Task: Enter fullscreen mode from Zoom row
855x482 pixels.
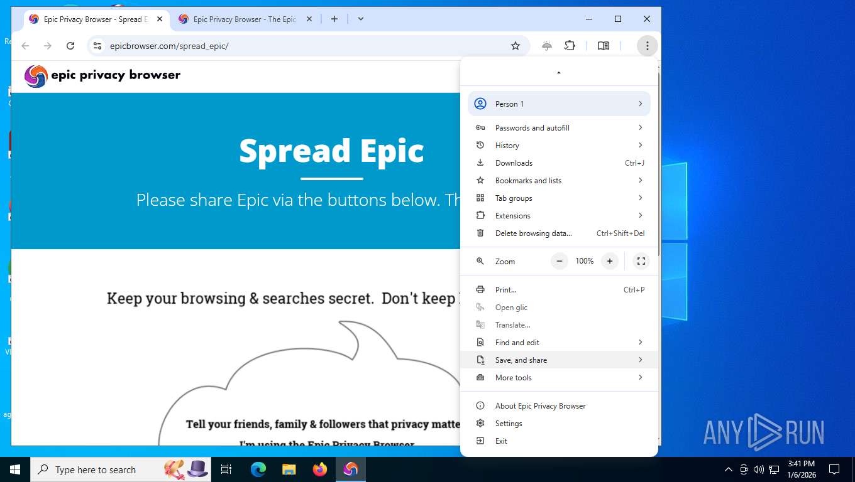Action: coord(641,261)
